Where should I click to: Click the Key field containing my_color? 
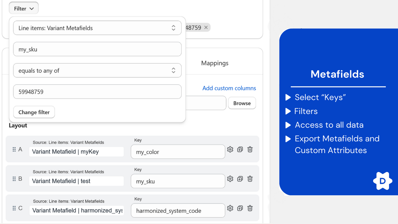point(178,152)
